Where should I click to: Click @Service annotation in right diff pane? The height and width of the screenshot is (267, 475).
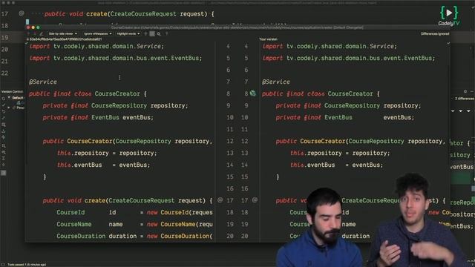click(x=276, y=82)
